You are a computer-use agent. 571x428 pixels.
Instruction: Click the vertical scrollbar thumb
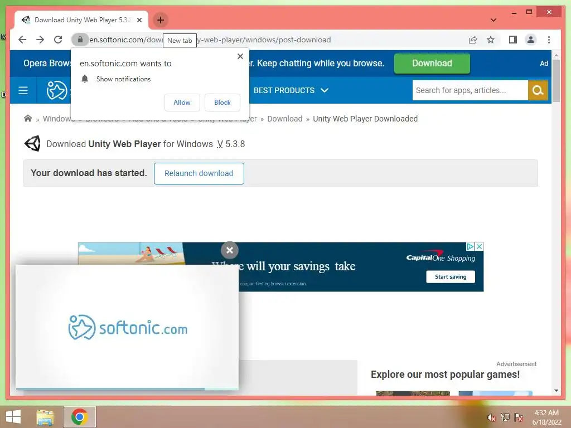point(556,81)
